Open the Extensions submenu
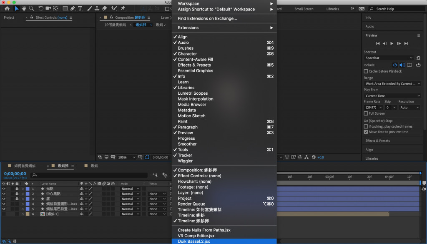The image size is (427, 244). 224,28
